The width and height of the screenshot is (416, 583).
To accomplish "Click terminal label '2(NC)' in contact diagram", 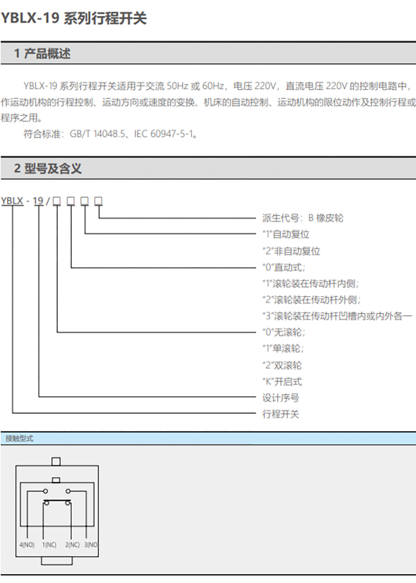I will 72,545.
